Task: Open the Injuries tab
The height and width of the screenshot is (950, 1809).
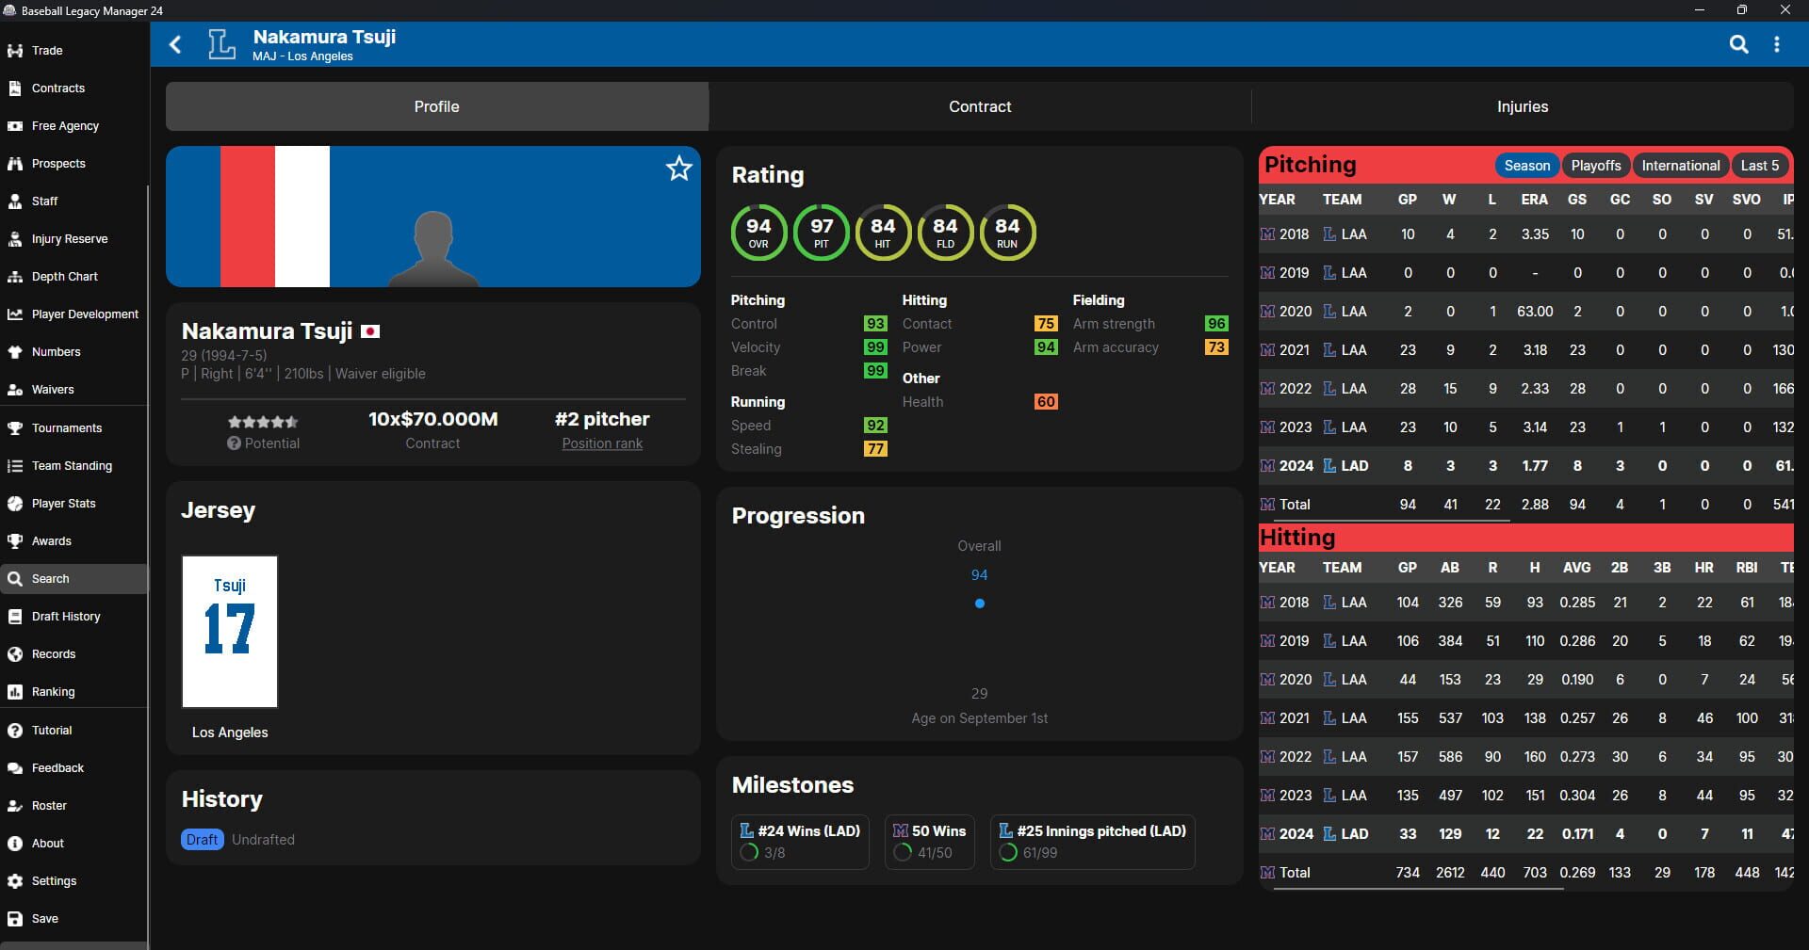Action: (1522, 106)
